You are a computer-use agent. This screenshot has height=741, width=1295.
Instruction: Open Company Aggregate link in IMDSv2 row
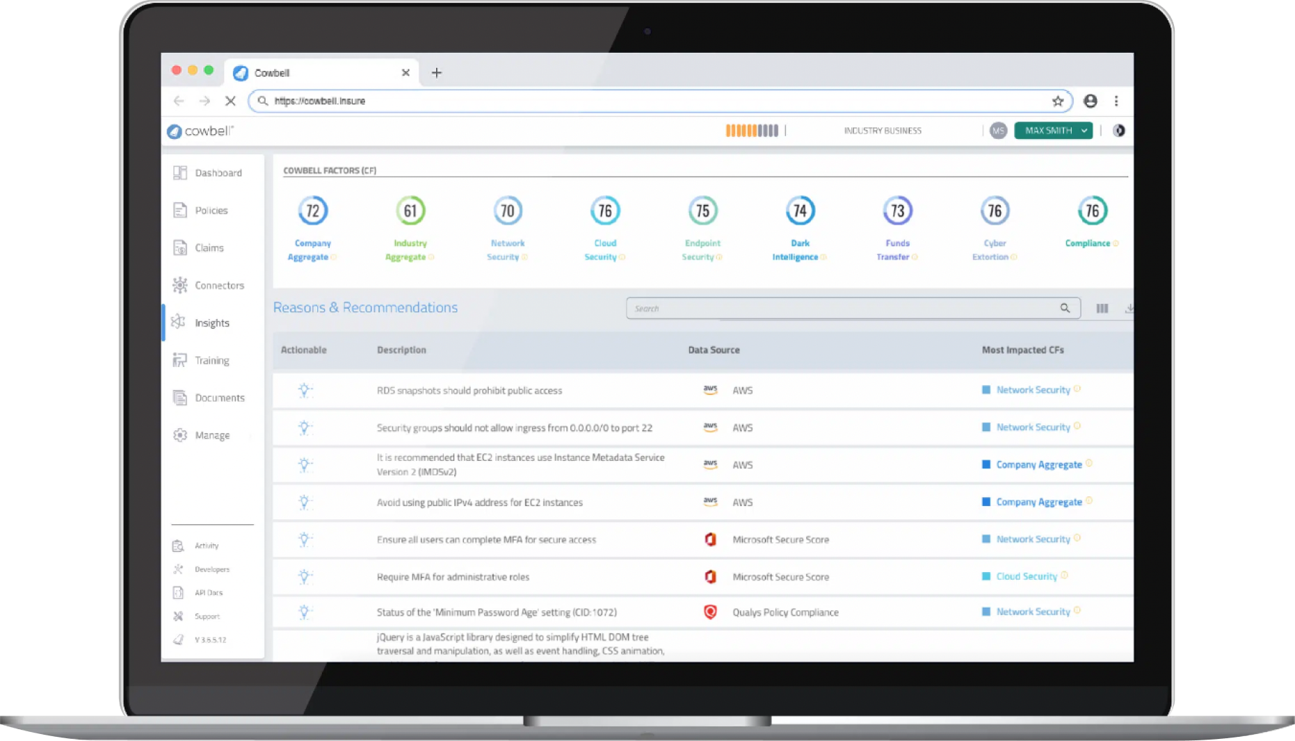click(1039, 464)
